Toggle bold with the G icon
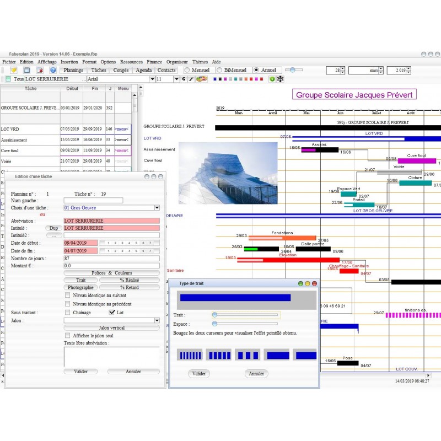This screenshot has width=441, height=441. click(x=184, y=79)
